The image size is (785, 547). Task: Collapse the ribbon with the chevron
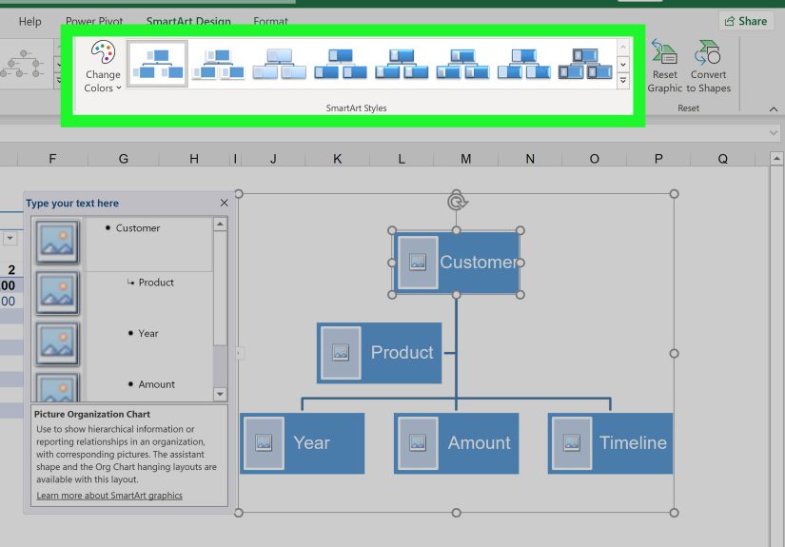pyautogui.click(x=774, y=109)
